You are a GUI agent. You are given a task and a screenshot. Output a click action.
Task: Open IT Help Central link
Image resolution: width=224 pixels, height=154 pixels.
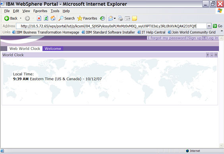coord(151,32)
